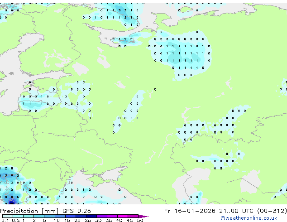Click the legend arrow tip beyond 50
The height and width of the screenshot is (222, 287).
(143, 216)
